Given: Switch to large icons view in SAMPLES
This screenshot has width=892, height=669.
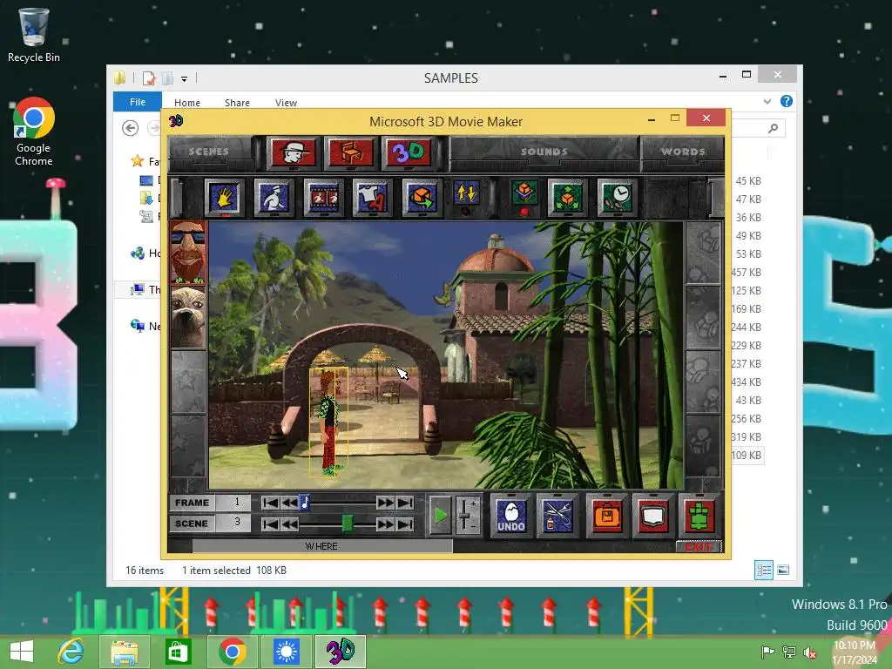Looking at the screenshot, I should pos(783,570).
